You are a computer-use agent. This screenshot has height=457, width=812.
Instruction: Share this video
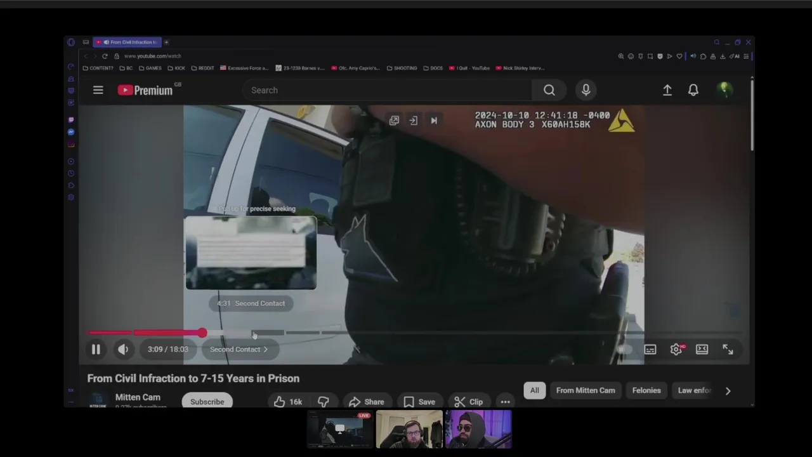pos(366,402)
